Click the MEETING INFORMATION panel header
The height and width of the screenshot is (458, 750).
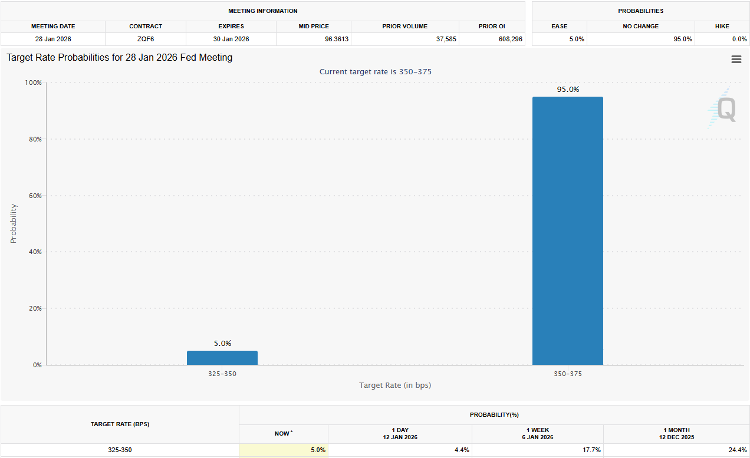coord(263,11)
